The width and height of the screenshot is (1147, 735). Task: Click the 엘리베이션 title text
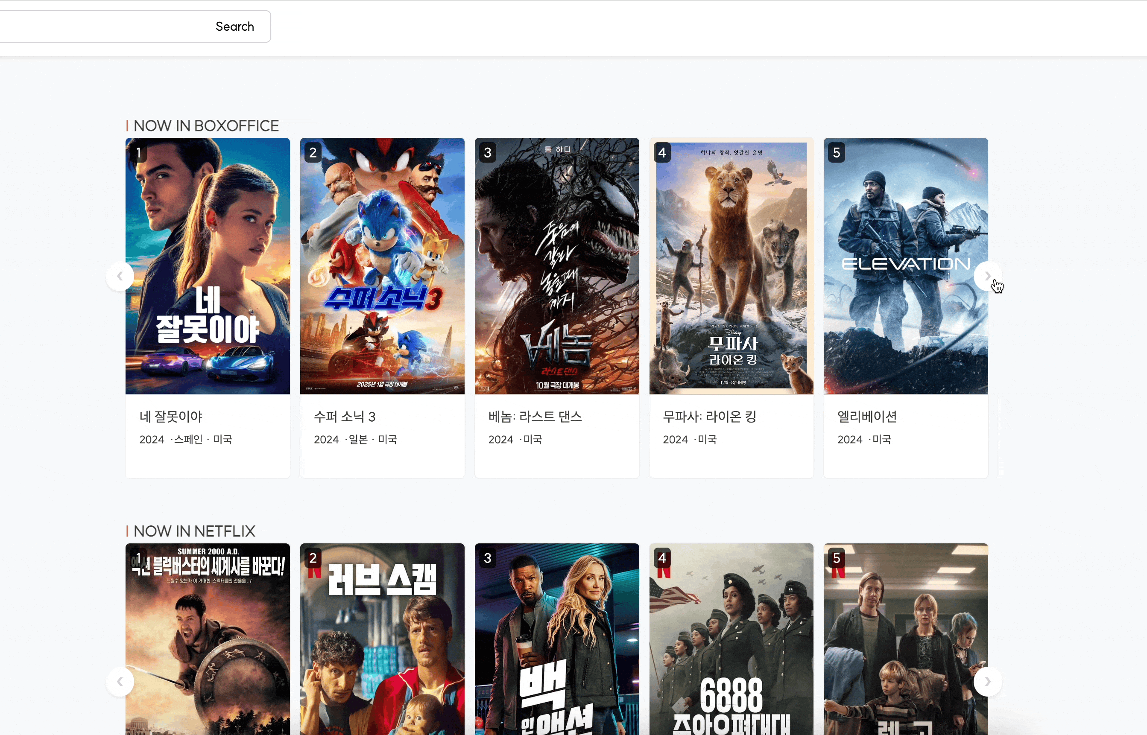[867, 417]
